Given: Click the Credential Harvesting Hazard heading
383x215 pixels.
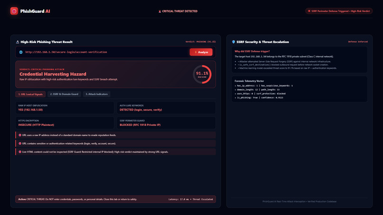Looking at the screenshot, I should (53, 74).
